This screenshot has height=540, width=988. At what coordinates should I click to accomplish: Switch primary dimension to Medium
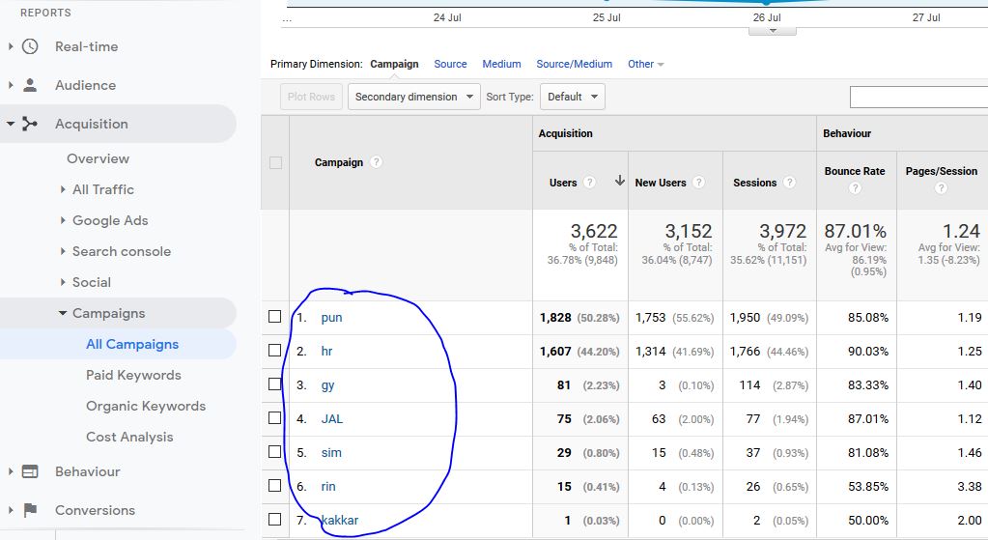tap(501, 64)
